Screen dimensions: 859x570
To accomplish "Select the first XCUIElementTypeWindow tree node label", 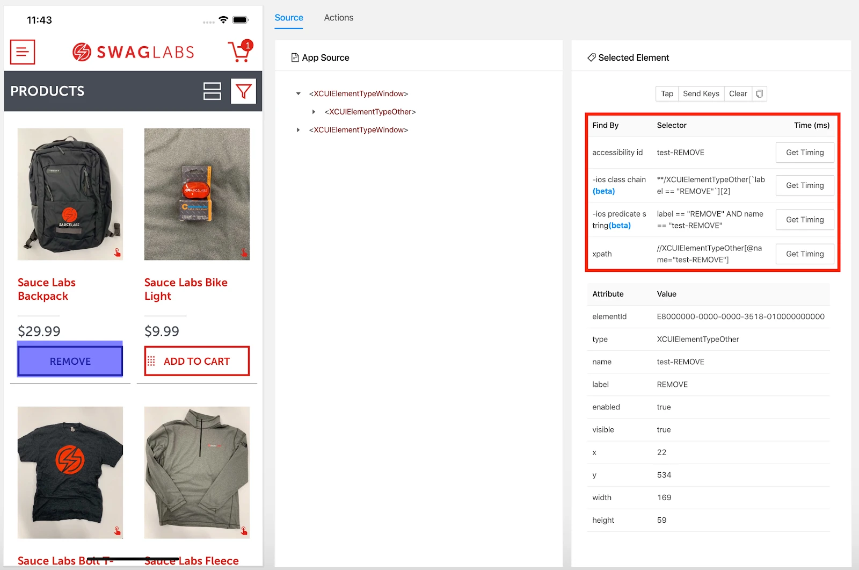I will pos(359,94).
